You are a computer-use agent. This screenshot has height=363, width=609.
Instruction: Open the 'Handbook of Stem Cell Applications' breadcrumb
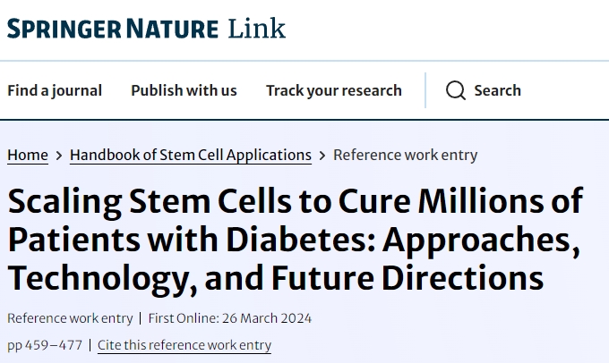tap(191, 155)
